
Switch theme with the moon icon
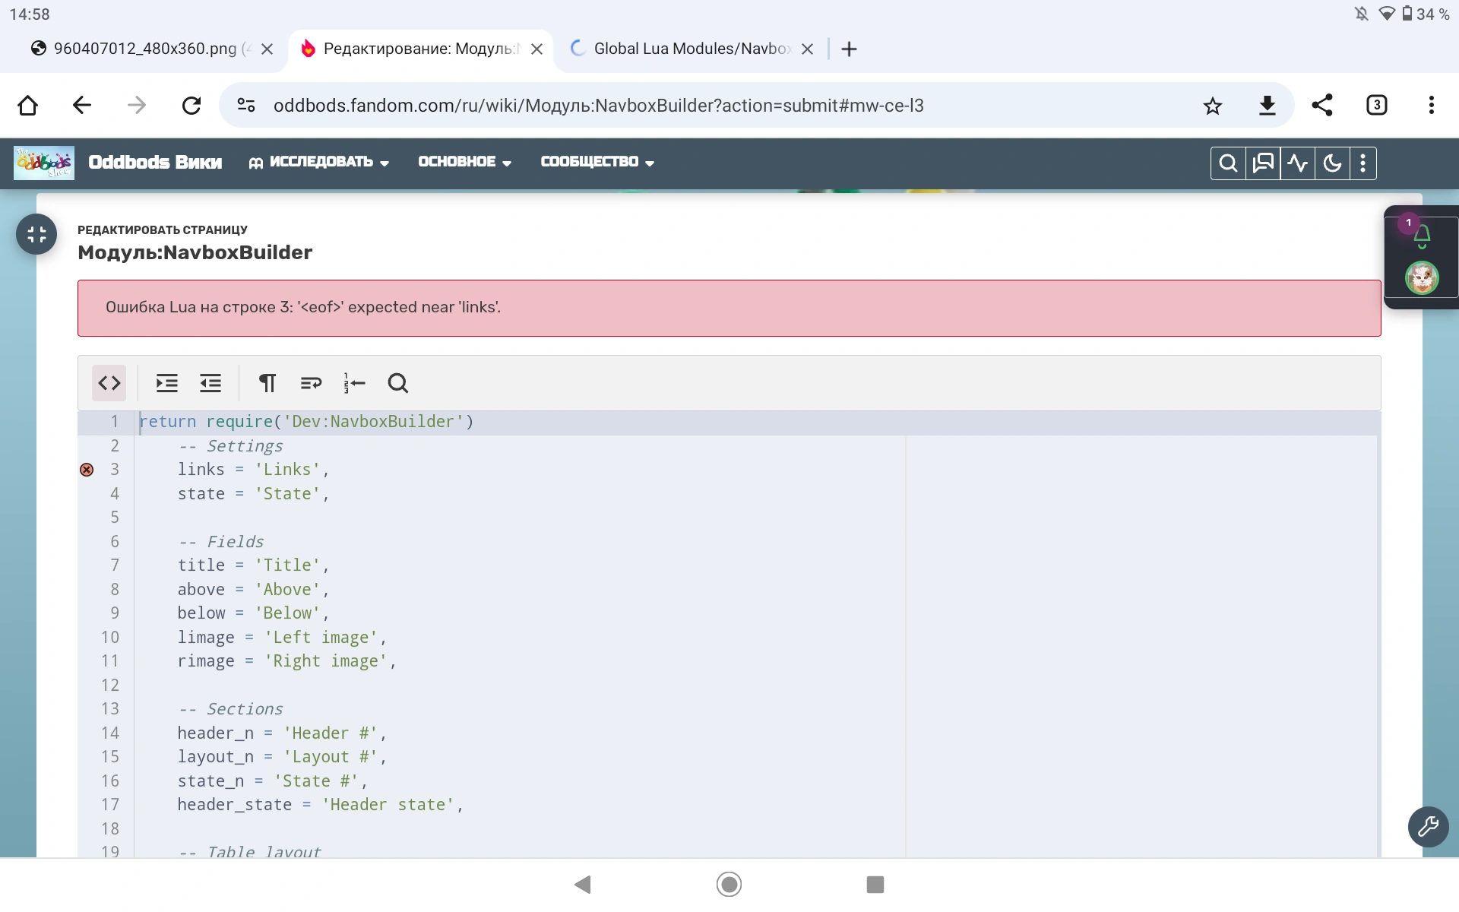point(1332,163)
